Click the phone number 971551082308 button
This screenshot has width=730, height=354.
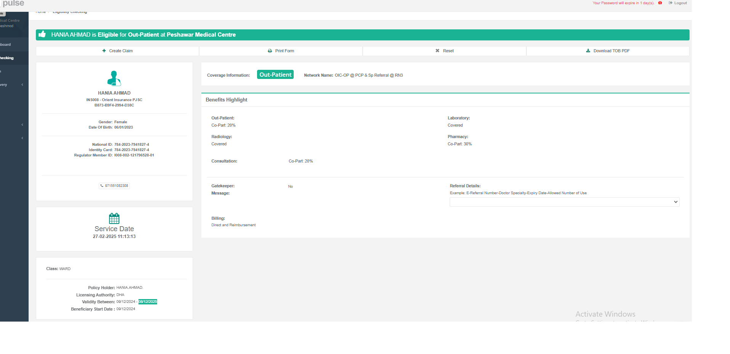(x=114, y=186)
